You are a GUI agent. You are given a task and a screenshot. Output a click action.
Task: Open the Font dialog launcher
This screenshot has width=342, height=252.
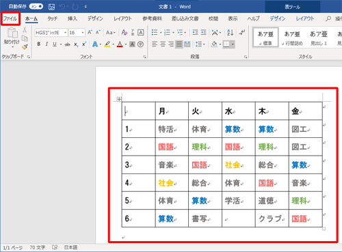tap(144, 57)
